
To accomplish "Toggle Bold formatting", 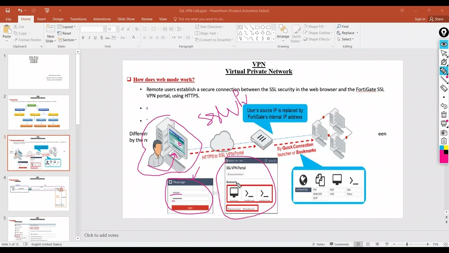I will point(83,38).
